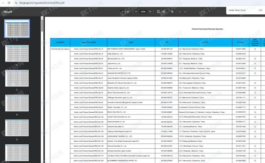Click JPMorgan Securities Japan Co.,Ltd. name
This screenshot has height=163, width=265.
pyautogui.click(x=120, y=98)
